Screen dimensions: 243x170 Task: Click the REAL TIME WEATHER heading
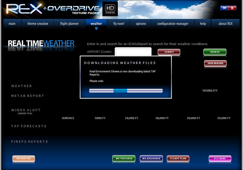pyautogui.click(x=41, y=43)
